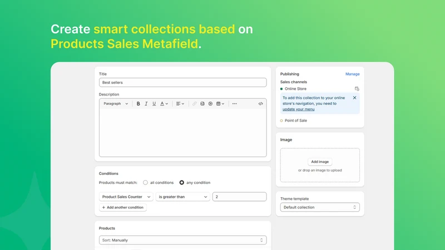The width and height of the screenshot is (445, 250).
Task: Open the Default collection theme template dropdown
Action: tap(320, 207)
